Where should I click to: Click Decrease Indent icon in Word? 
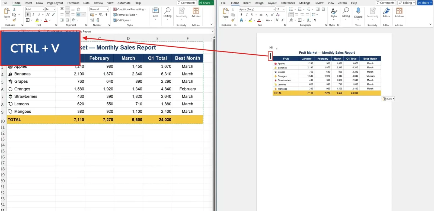click(x=318, y=9)
